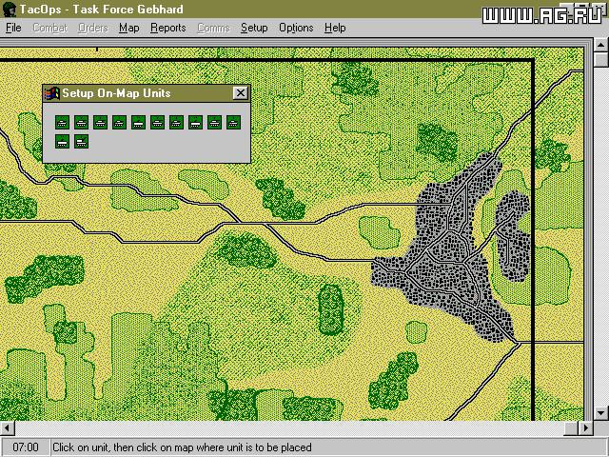The height and width of the screenshot is (457, 609).
Task: Select the first tank unit in top row
Action: coord(62,123)
